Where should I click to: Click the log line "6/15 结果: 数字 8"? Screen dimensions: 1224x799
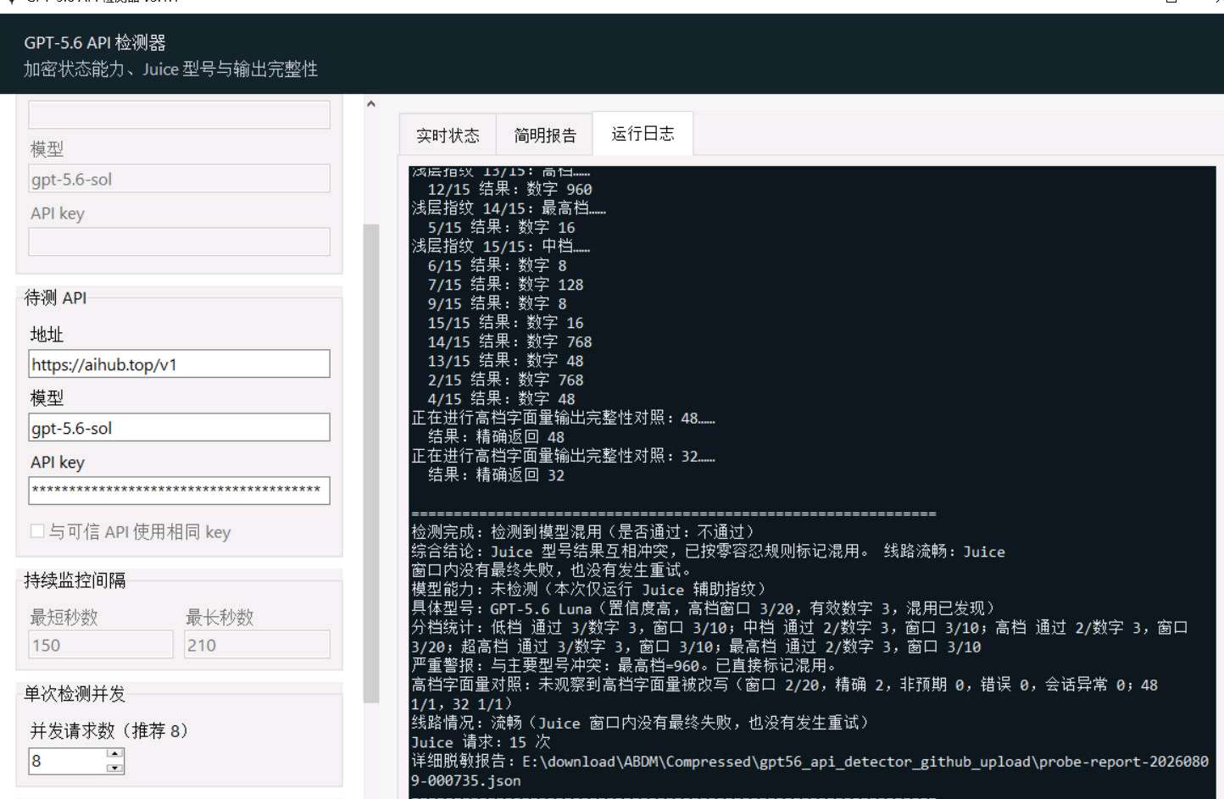click(497, 265)
